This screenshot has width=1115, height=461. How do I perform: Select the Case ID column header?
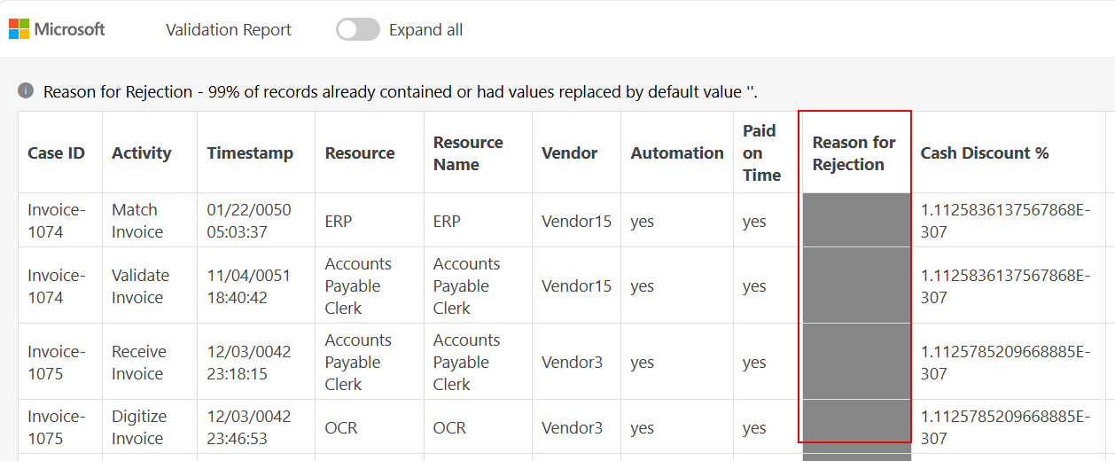(x=56, y=153)
